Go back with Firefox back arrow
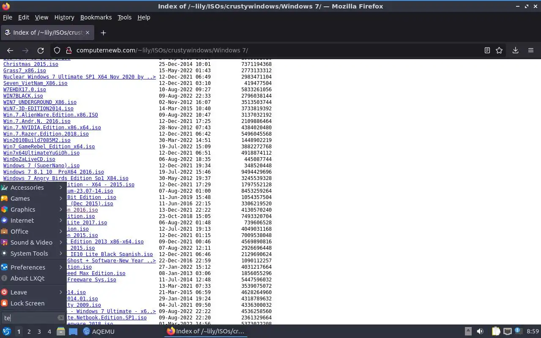Screen dimensions: 541x338 (x=10, y=50)
